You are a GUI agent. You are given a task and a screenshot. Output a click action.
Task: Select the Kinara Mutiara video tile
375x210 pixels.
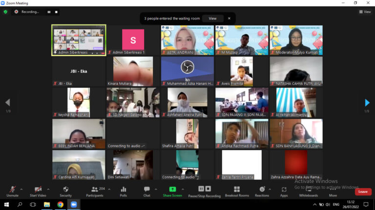coord(133,71)
